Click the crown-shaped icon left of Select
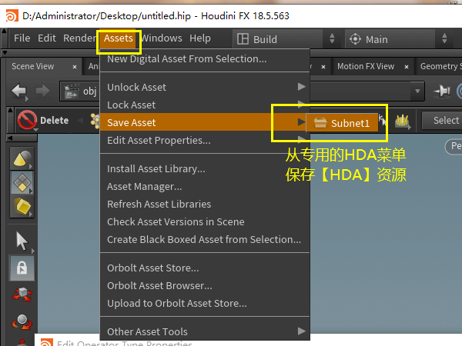 point(402,121)
